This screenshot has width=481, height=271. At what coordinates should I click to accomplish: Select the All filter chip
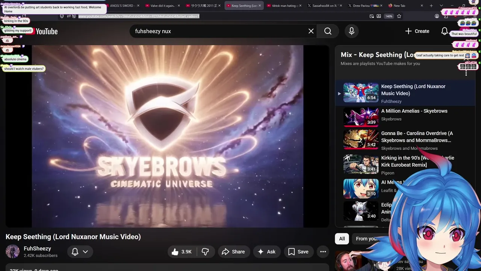click(342, 239)
